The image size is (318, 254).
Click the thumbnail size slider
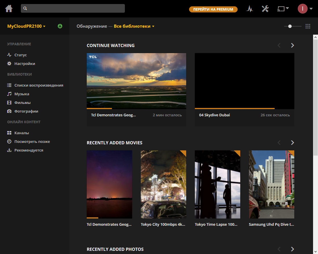click(290, 26)
